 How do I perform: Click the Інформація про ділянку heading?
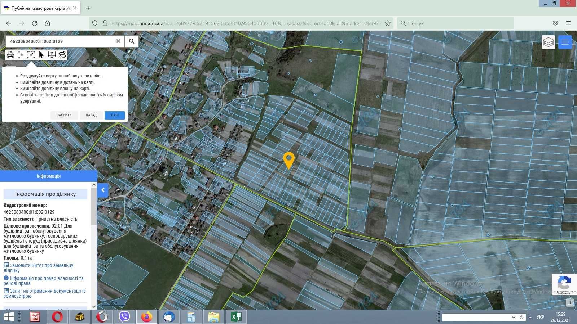45,194
